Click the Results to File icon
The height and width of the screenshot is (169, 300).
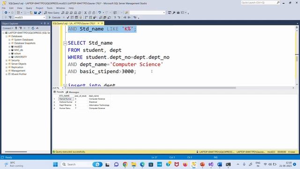point(109,17)
